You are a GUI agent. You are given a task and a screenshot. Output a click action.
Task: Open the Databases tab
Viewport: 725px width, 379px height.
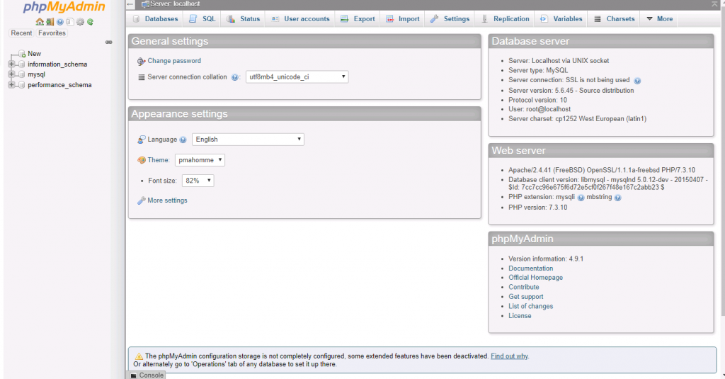(155, 19)
